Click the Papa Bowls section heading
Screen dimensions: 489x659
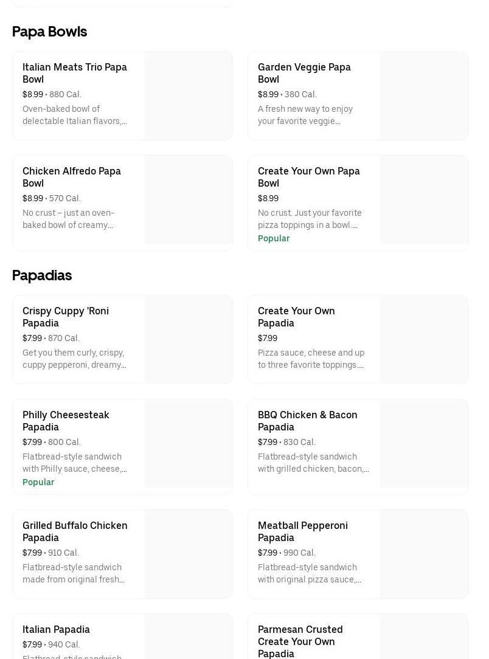(49, 32)
